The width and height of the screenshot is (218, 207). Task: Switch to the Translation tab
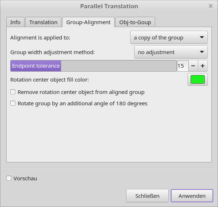(x=43, y=22)
